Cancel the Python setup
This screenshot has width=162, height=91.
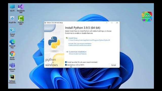[113, 65]
